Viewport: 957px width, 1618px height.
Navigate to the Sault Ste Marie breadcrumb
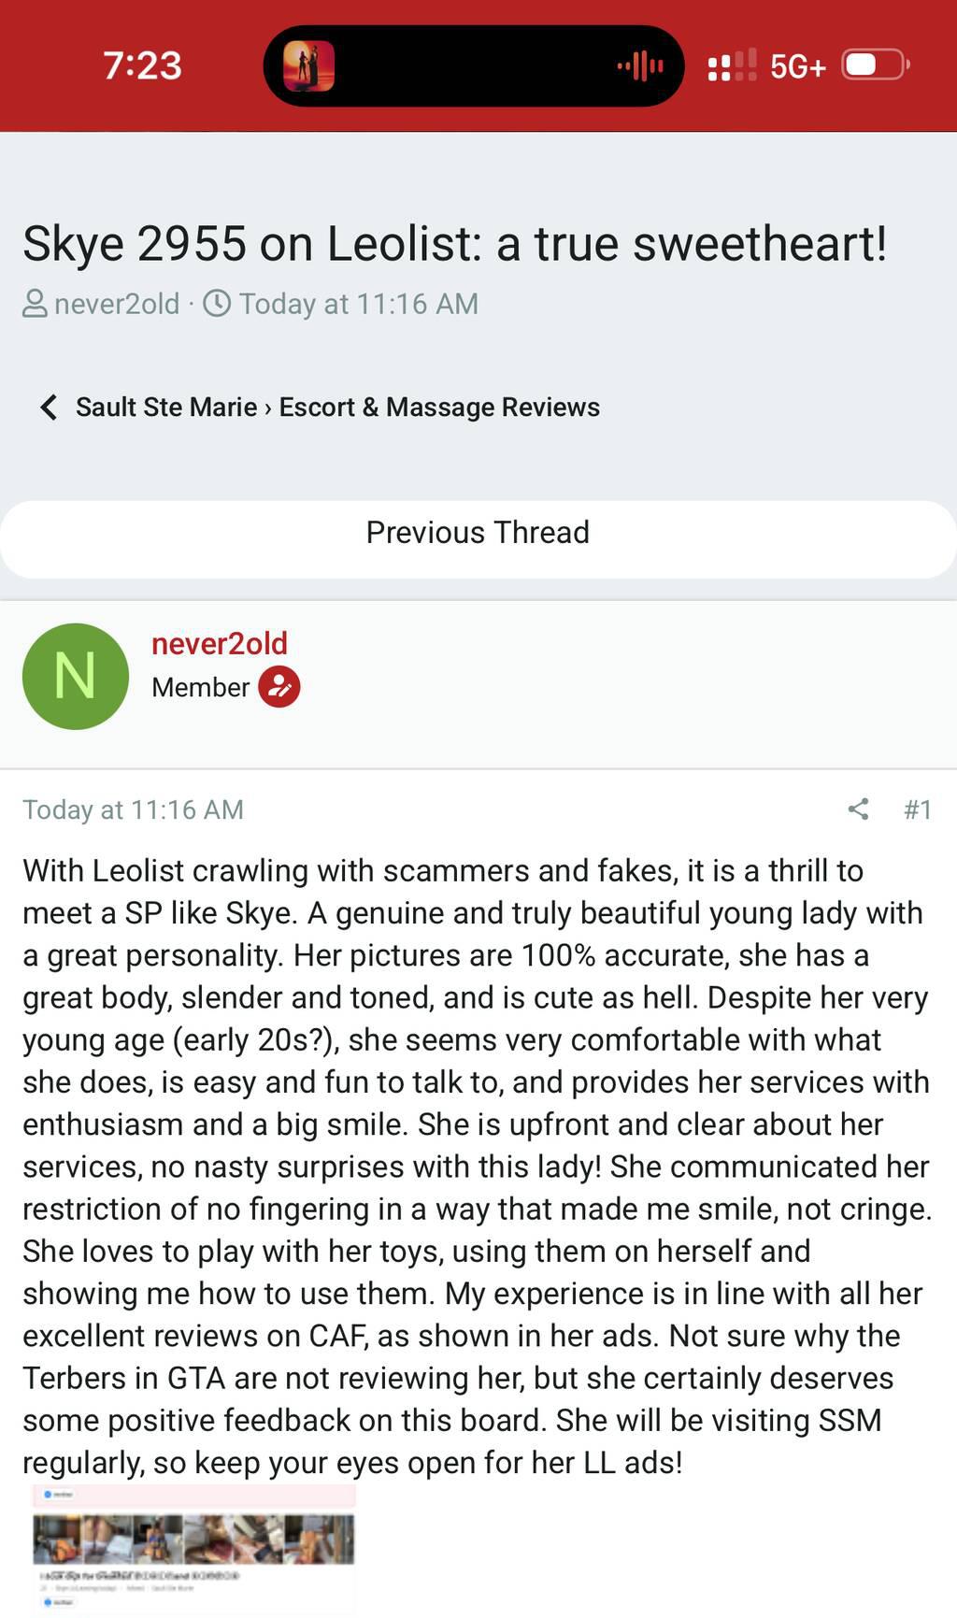coord(166,408)
